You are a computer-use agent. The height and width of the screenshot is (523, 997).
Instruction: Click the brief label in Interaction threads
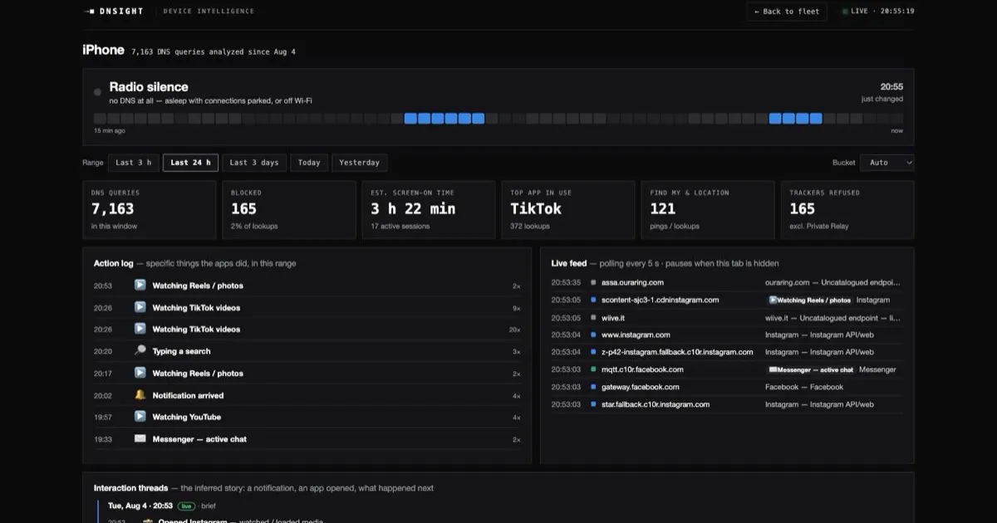point(209,506)
